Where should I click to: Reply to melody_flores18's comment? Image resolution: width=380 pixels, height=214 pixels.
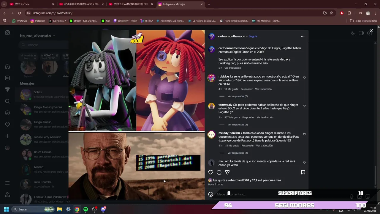(x=248, y=146)
